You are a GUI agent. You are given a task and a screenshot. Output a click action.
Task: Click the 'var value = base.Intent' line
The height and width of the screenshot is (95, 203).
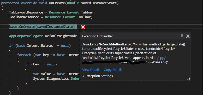pyautogui.click(x=56, y=74)
